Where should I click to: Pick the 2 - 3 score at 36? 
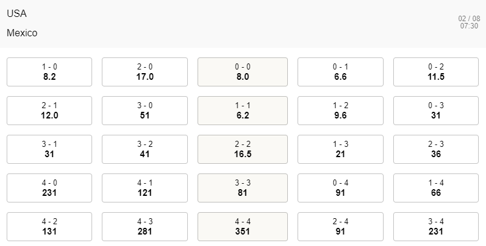[436, 149]
